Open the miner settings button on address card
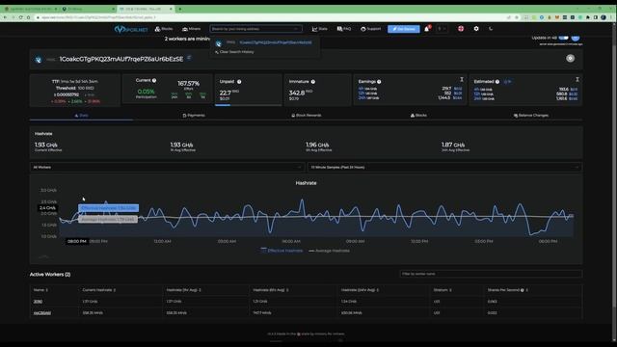The height and width of the screenshot is (347, 617). pyautogui.click(x=570, y=58)
